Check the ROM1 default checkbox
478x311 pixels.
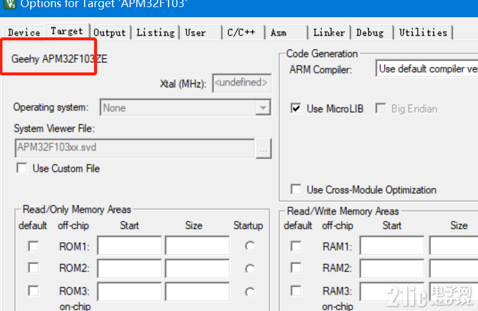(33, 246)
